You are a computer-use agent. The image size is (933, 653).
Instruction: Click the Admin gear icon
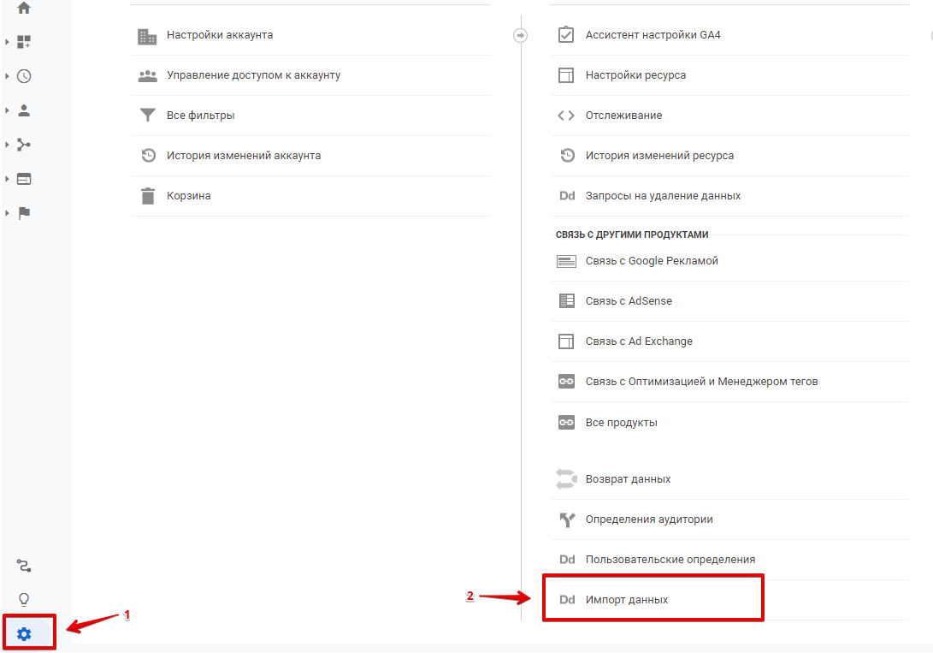[24, 634]
